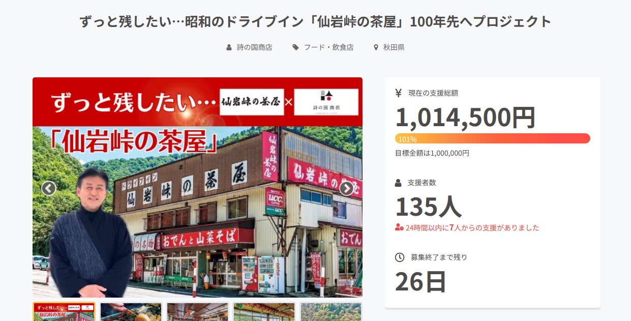Select the fourth thumbnail showing decorated windows

click(x=264, y=312)
